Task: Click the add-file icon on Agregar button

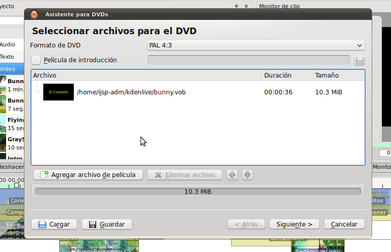Action: tap(44, 175)
